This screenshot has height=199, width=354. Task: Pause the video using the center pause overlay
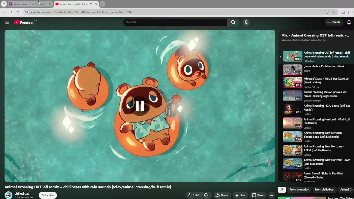coord(139,106)
